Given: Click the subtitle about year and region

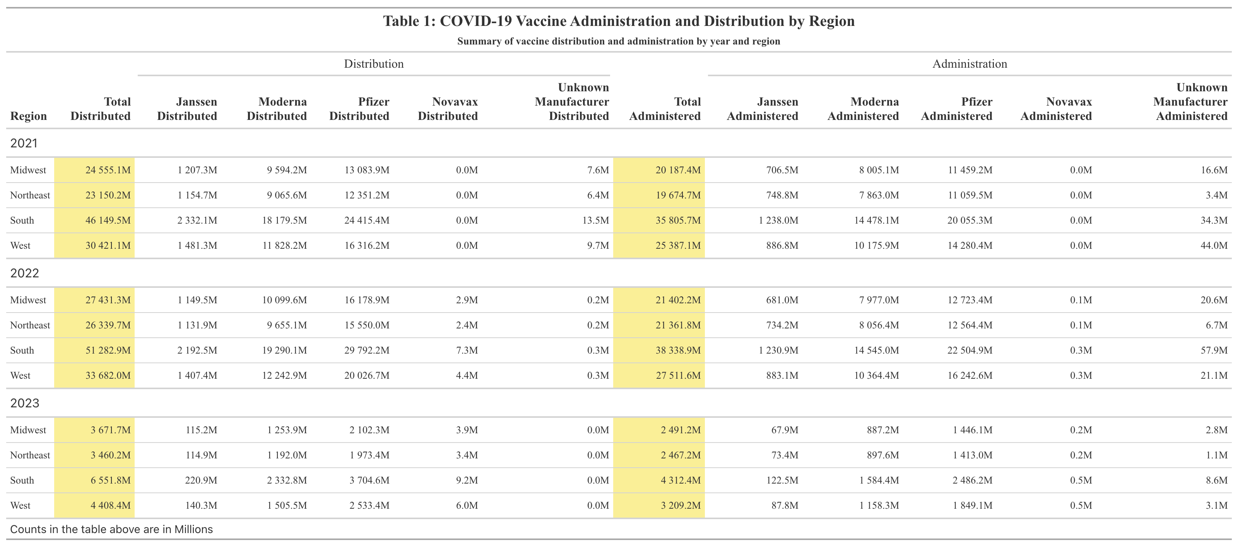Looking at the screenshot, I should 619,41.
